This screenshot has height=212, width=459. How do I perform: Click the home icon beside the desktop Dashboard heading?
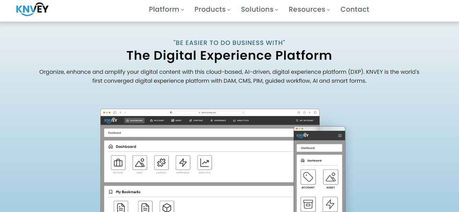[x=111, y=146]
